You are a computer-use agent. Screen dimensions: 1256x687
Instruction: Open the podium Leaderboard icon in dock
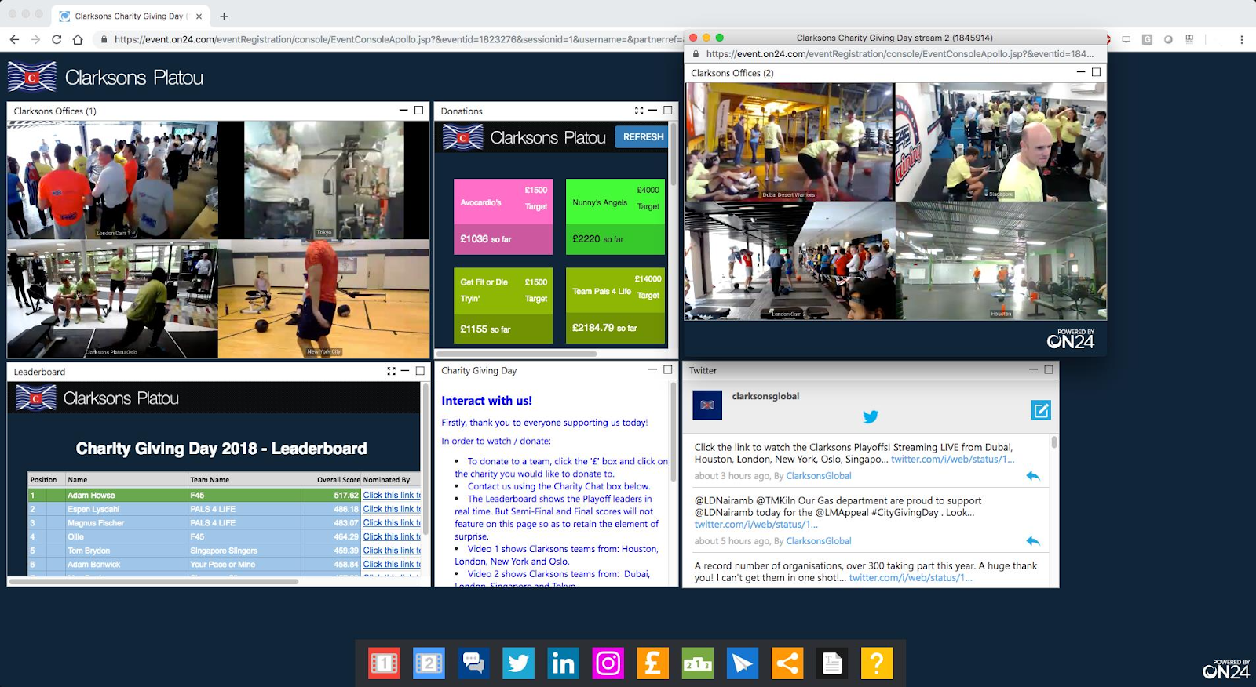coord(697,663)
